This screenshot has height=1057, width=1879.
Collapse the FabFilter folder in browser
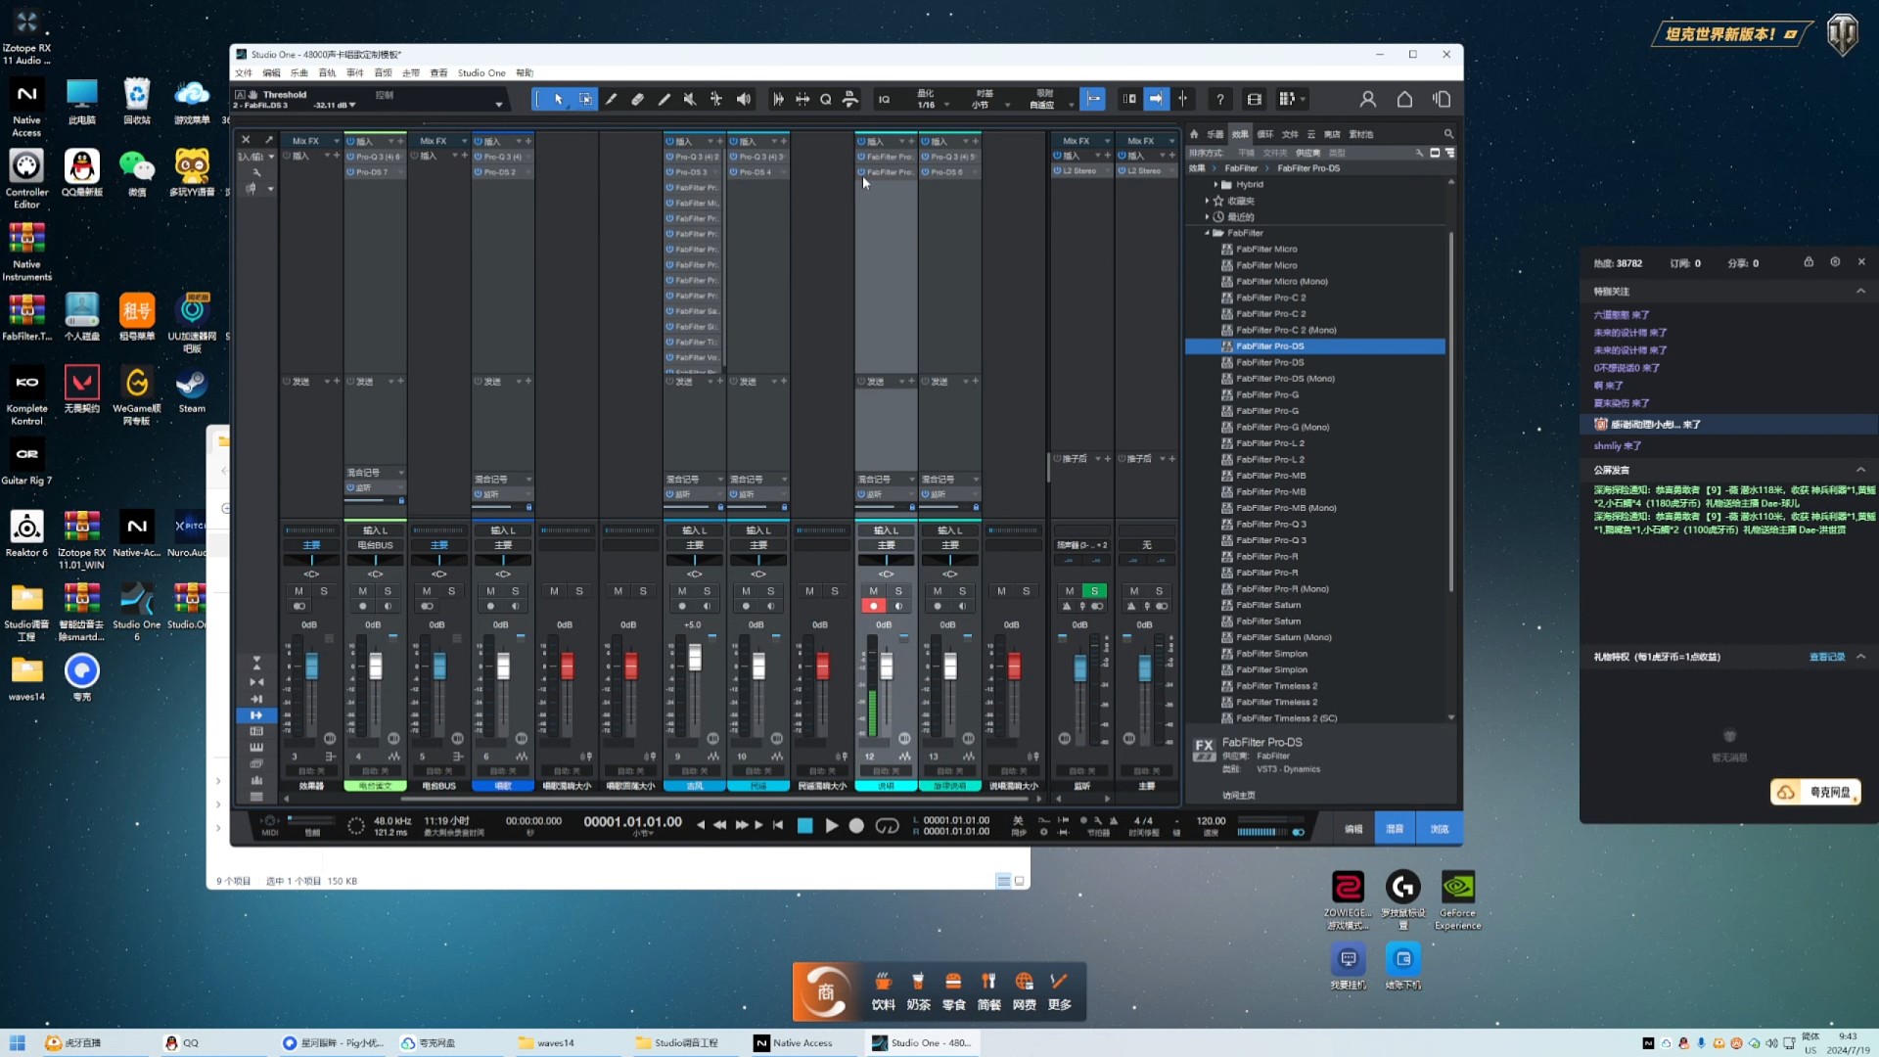tap(1208, 233)
